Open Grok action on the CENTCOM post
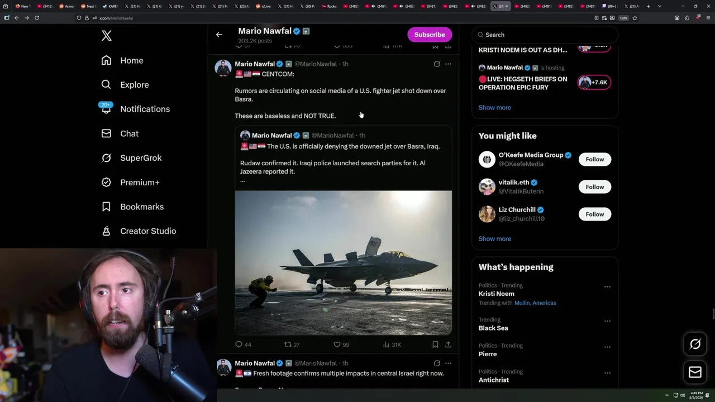The image size is (715, 402). tap(437, 64)
